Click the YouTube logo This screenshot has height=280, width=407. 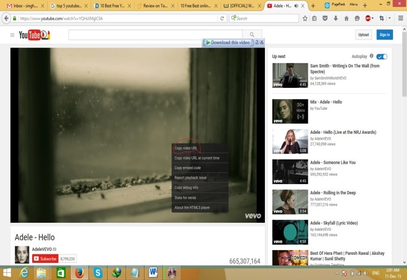34,35
